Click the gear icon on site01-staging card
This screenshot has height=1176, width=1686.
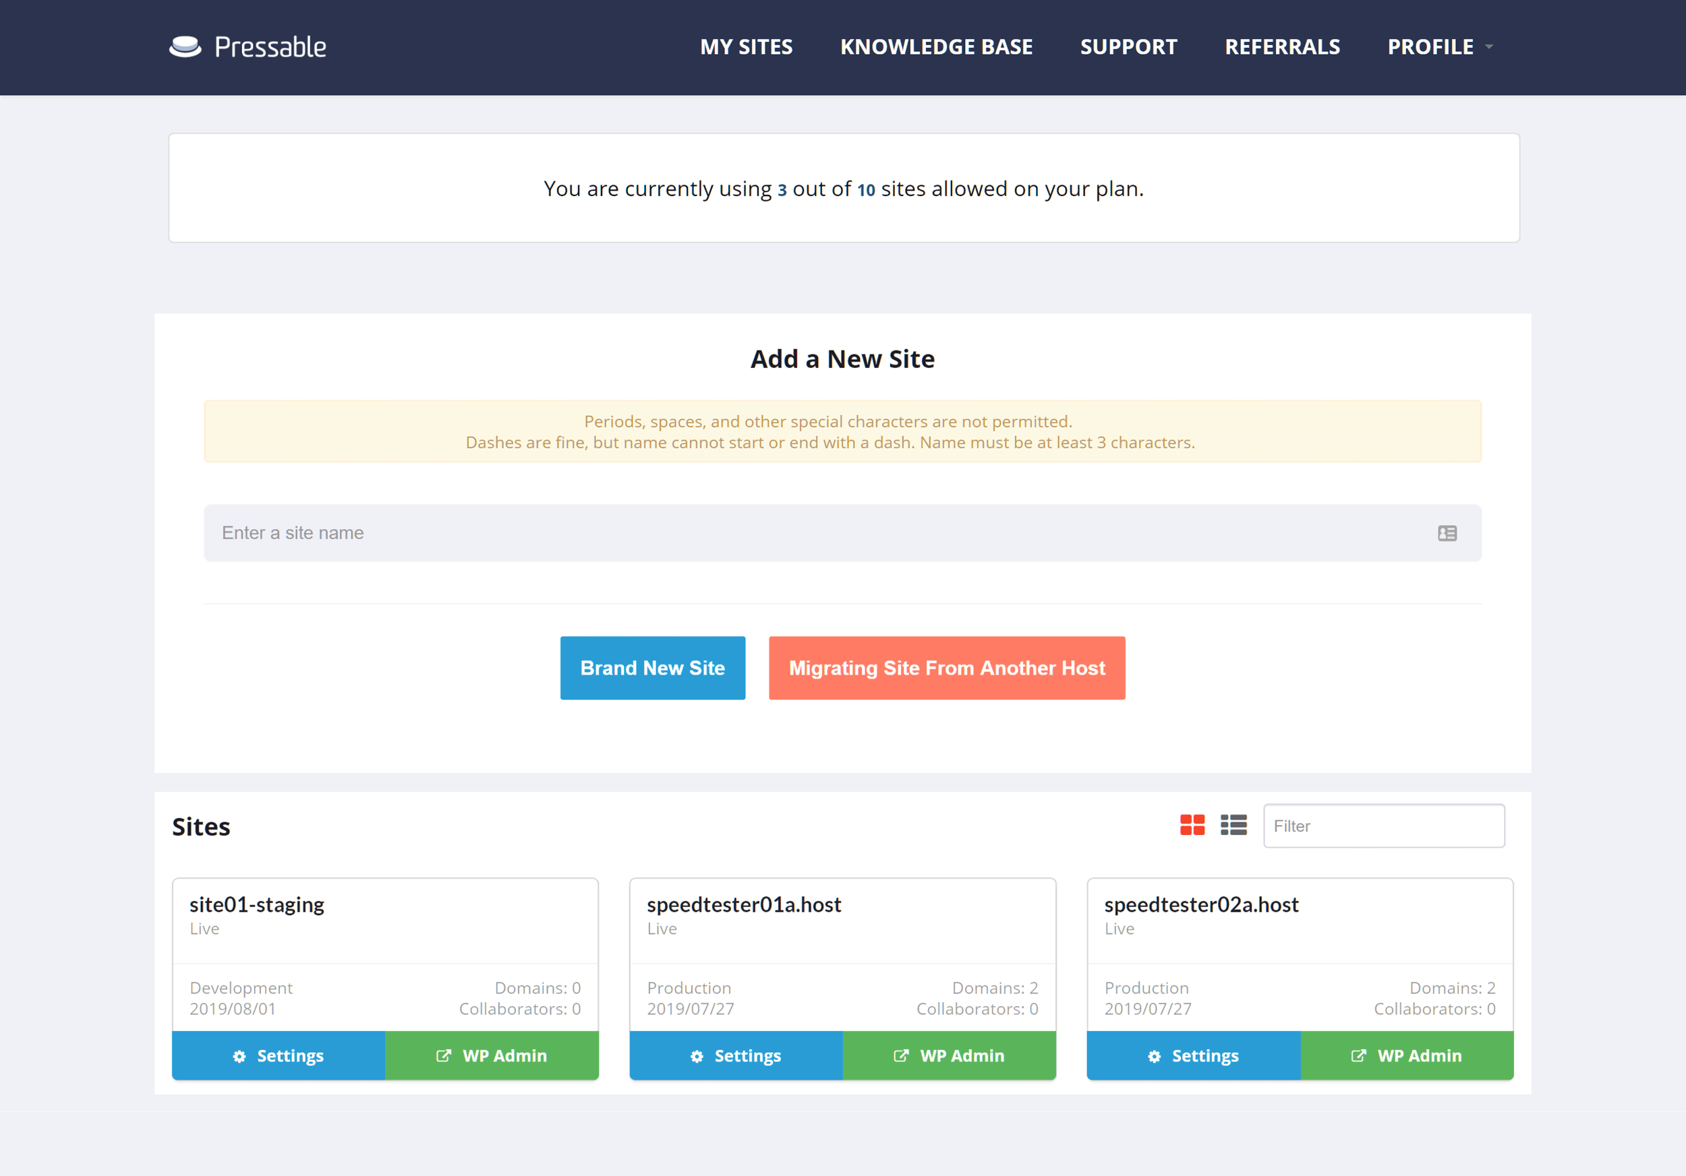click(x=239, y=1057)
